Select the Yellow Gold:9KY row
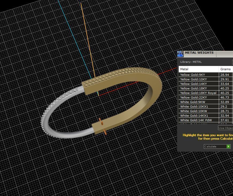The image size is (233, 196). 206,75
